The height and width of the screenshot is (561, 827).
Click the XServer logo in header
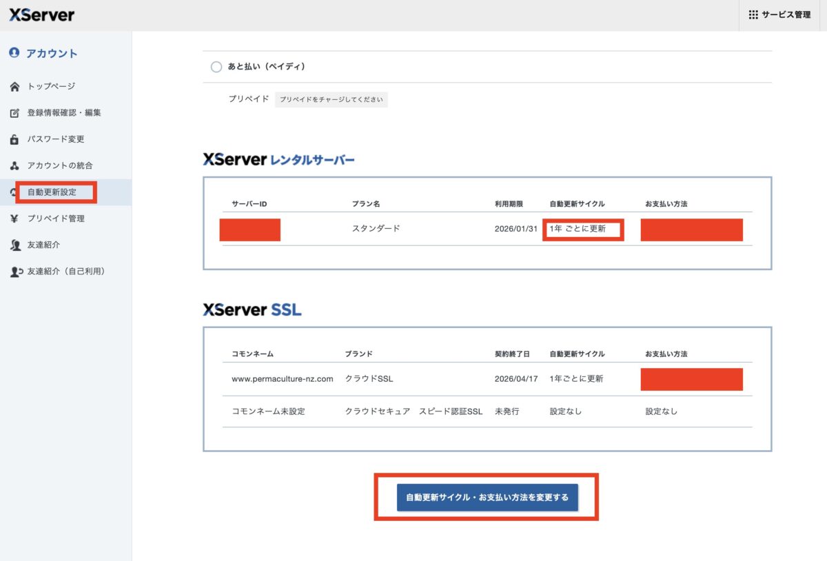pos(42,14)
